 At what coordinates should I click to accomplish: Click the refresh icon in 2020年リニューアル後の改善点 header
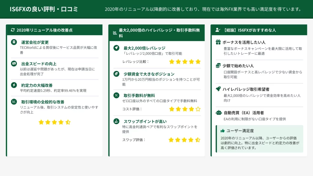click(13, 30)
